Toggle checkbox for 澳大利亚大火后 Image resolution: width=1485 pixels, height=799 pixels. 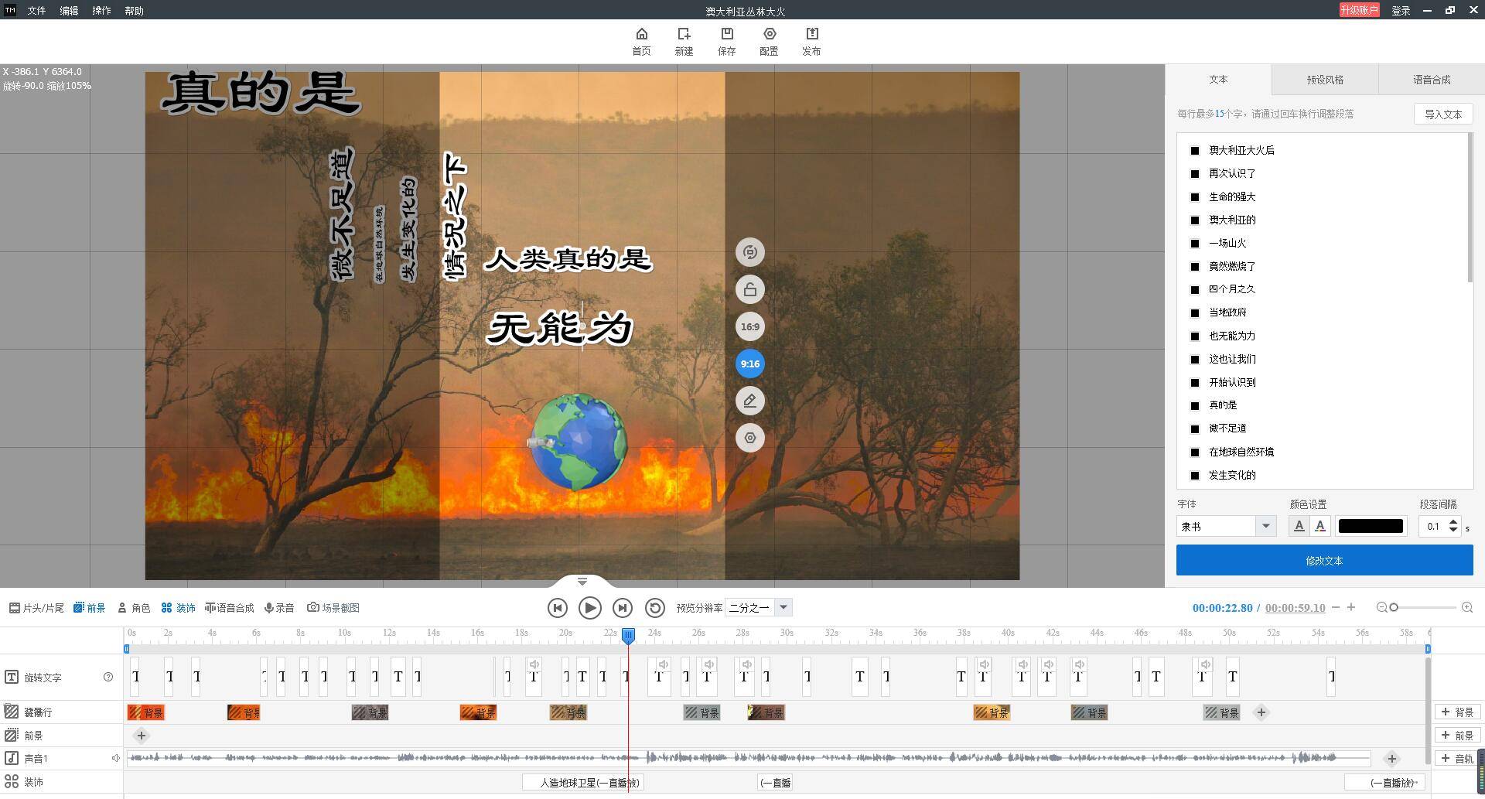pyautogui.click(x=1194, y=151)
